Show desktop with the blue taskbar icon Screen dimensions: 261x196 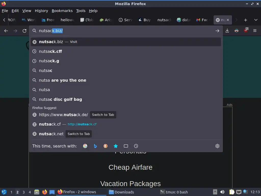tap(52, 192)
